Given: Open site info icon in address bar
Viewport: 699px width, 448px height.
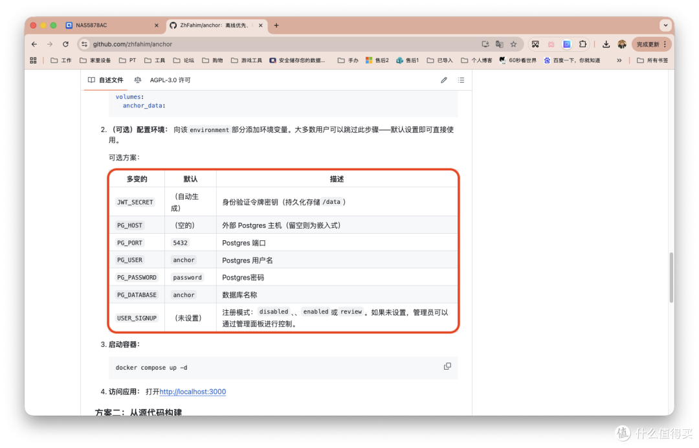Looking at the screenshot, I should pyautogui.click(x=84, y=44).
